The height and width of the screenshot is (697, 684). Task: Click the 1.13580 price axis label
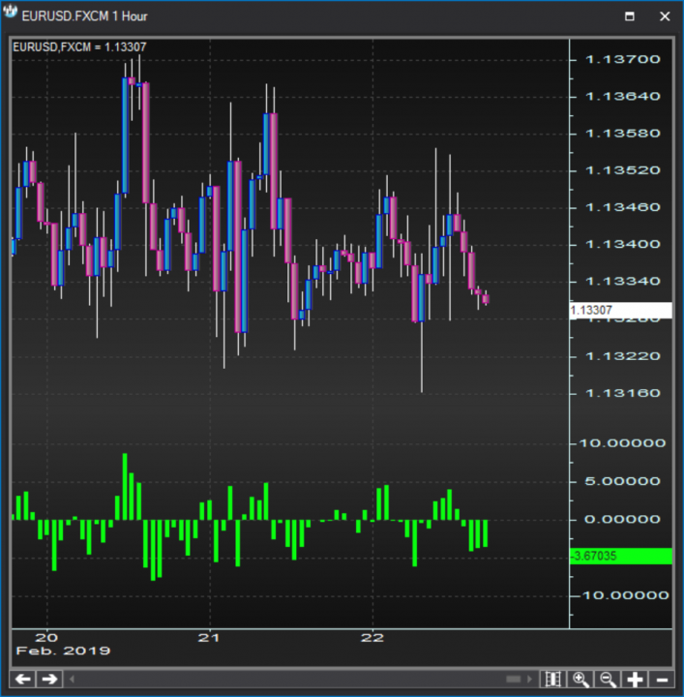[x=623, y=134]
